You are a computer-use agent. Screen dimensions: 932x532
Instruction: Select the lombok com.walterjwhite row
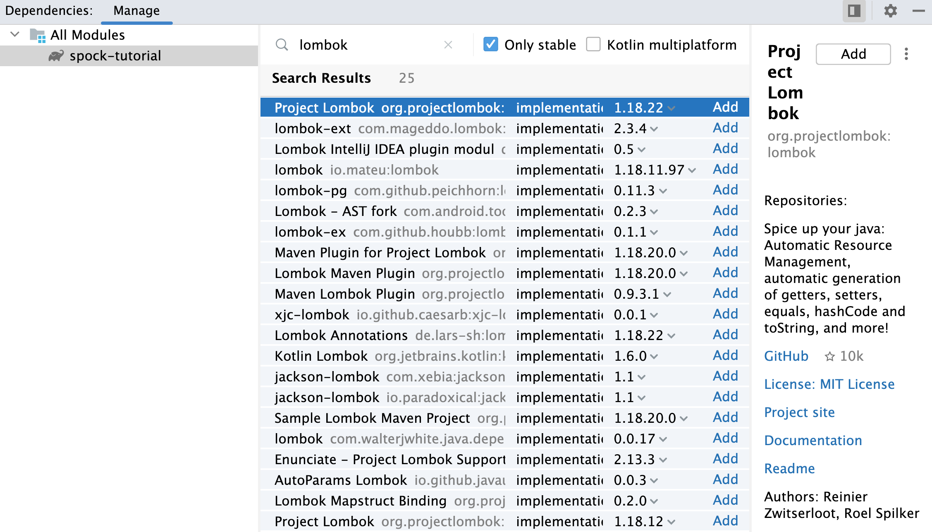coord(504,439)
